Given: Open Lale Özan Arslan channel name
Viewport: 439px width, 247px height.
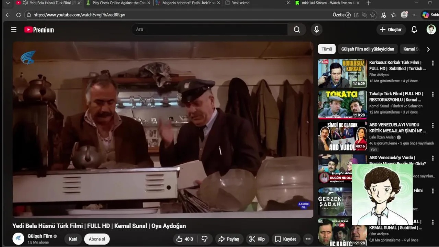Looking at the screenshot, I should [x=382, y=137].
